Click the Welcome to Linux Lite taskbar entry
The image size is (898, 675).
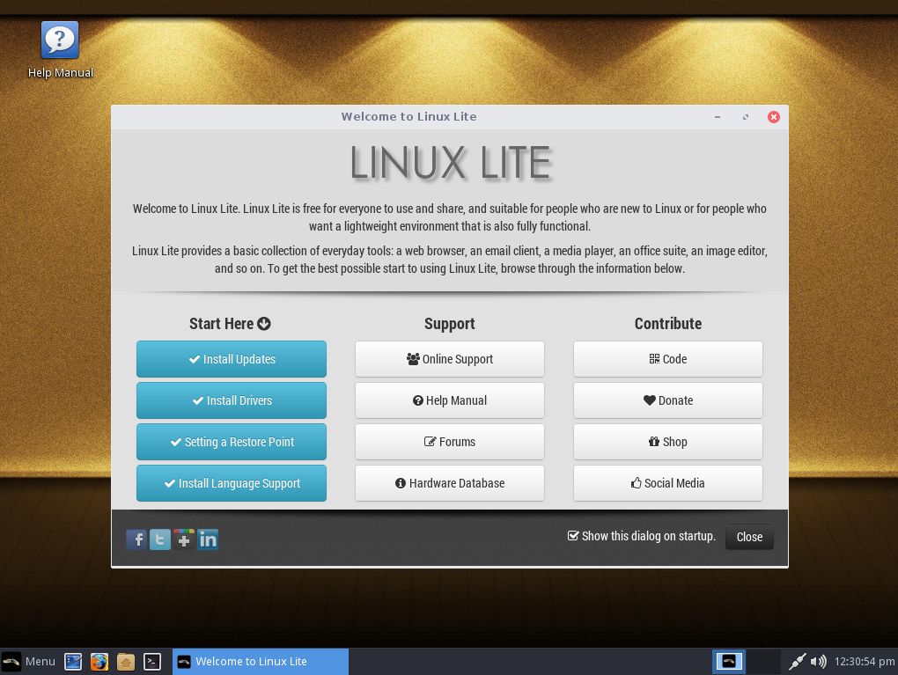point(261,662)
